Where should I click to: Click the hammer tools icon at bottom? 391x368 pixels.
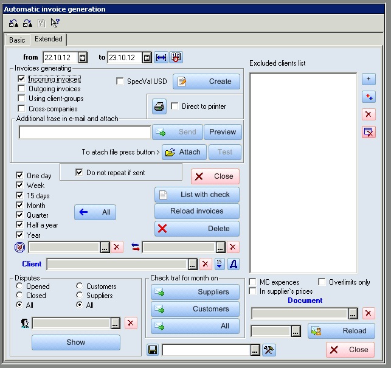[x=269, y=350]
